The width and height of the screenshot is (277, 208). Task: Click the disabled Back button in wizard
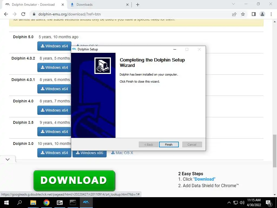click(149, 145)
